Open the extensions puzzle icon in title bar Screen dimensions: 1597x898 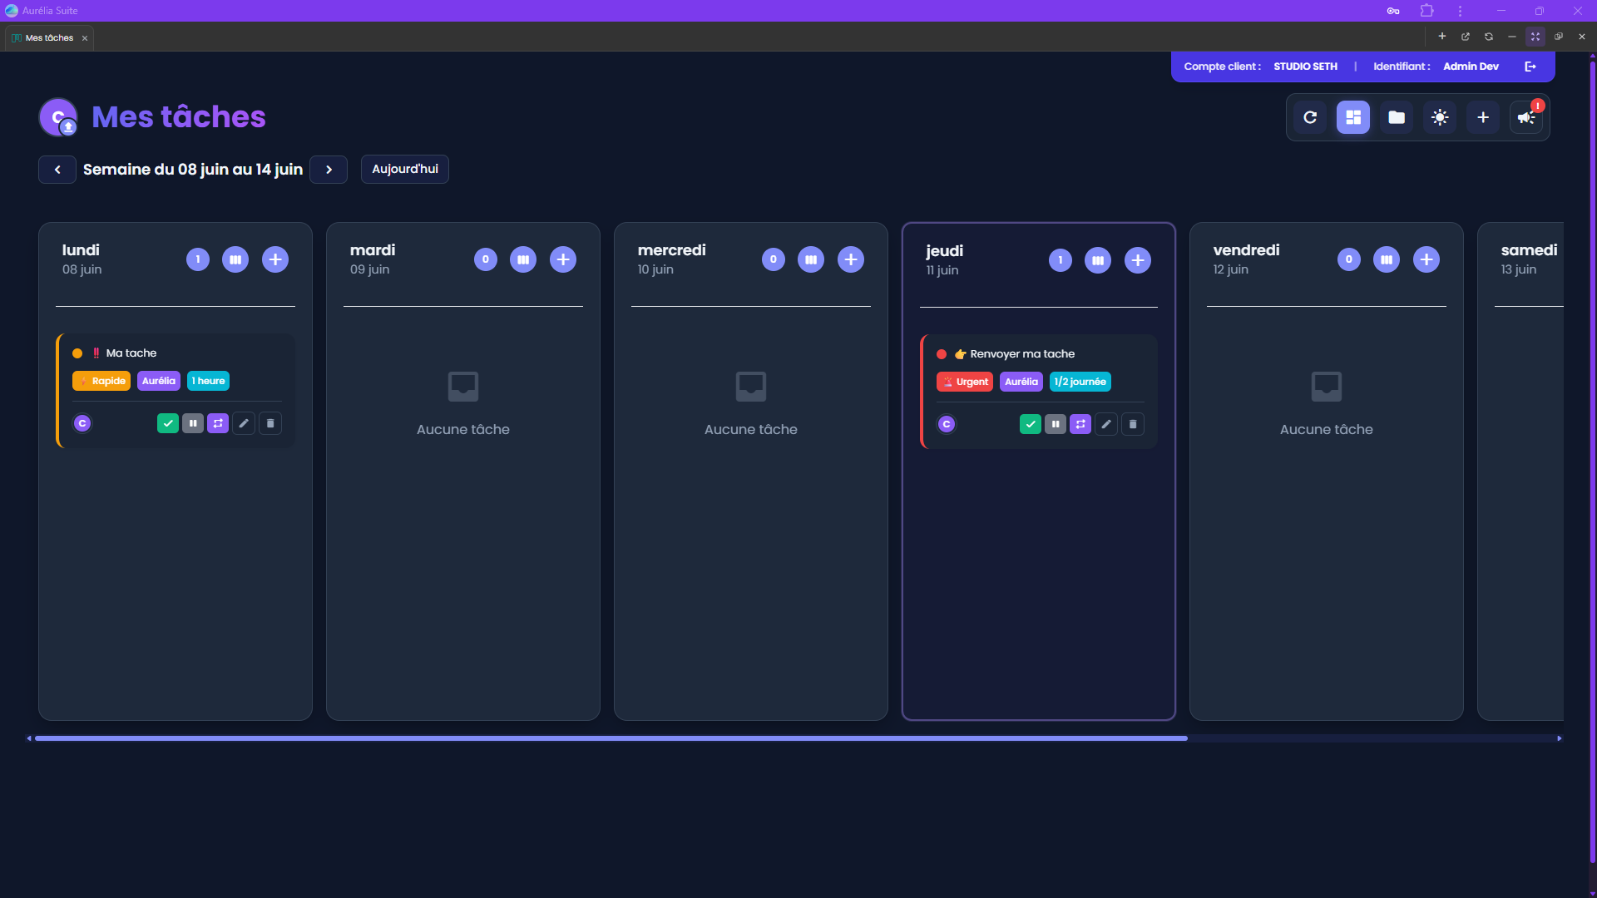coord(1427,11)
